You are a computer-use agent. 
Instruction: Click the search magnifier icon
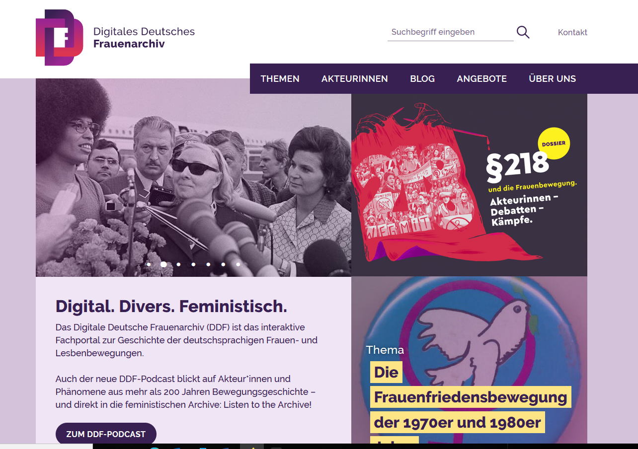click(x=523, y=32)
